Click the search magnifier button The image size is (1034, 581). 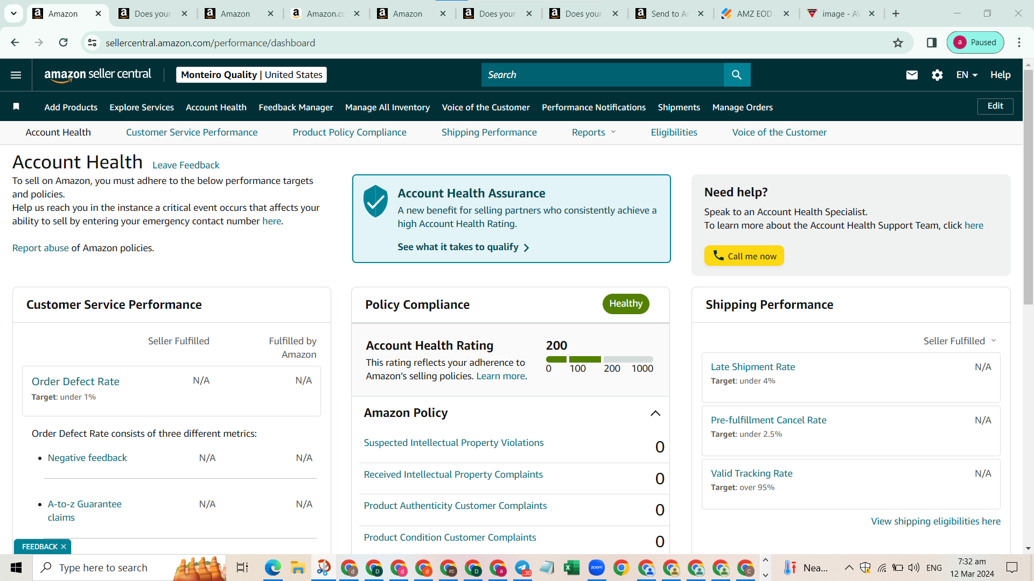click(x=737, y=75)
